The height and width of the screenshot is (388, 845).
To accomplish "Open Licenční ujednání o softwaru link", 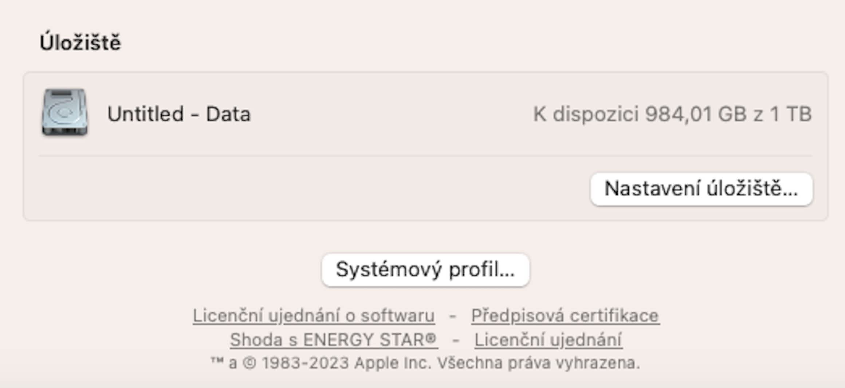I will (314, 316).
